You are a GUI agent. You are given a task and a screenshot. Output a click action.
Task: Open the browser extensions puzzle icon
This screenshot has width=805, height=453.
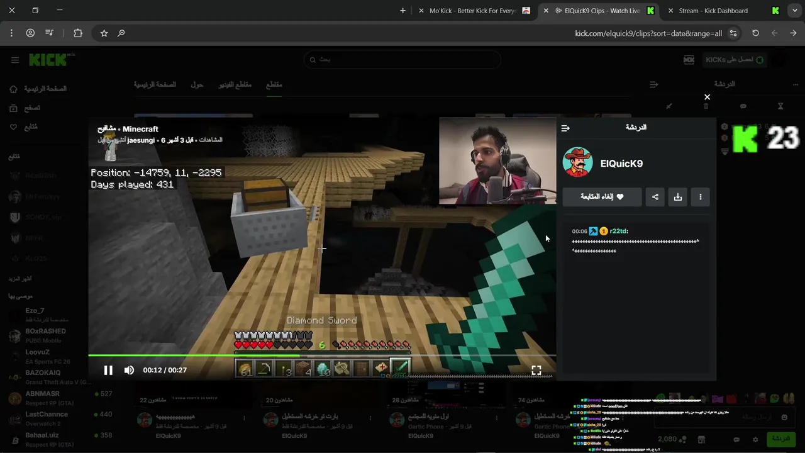click(x=78, y=33)
